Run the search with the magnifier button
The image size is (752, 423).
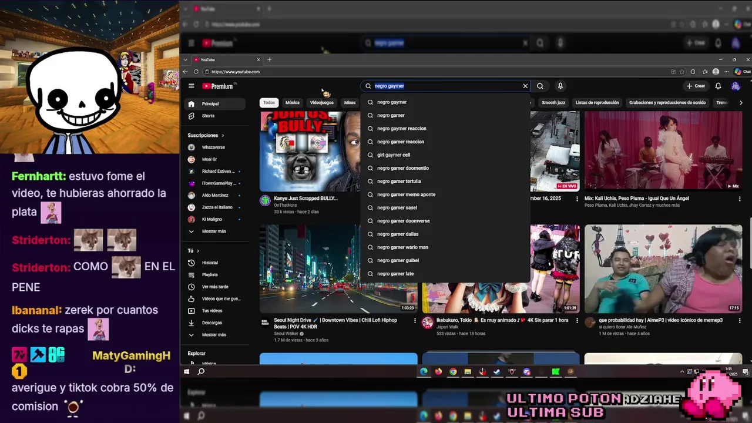540,86
